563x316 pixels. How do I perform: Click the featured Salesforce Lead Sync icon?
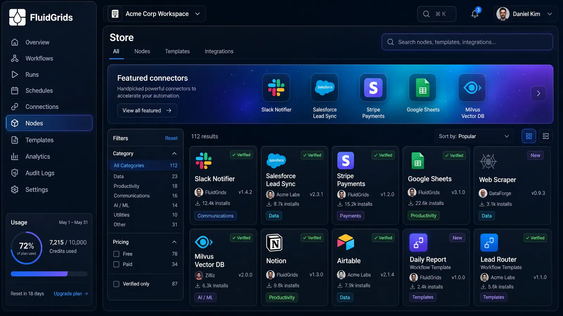pos(325,87)
